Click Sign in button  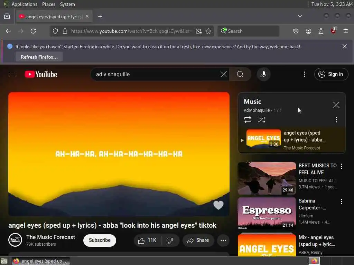(x=331, y=74)
